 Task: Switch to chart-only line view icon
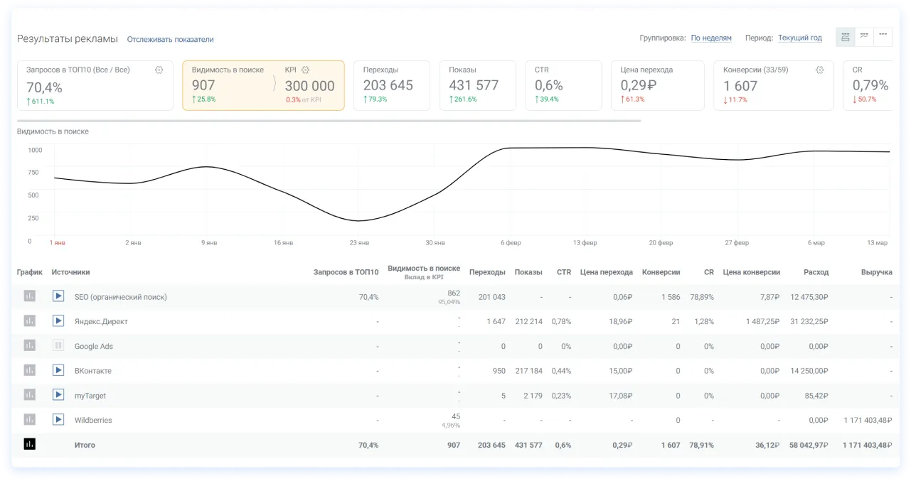[864, 37]
